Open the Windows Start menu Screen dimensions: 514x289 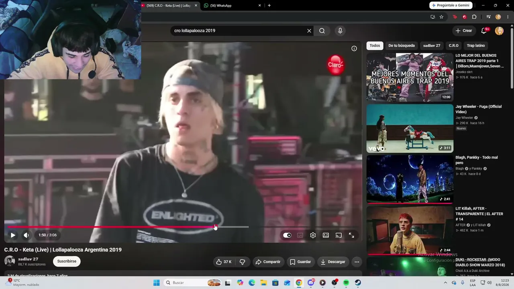coord(157,283)
